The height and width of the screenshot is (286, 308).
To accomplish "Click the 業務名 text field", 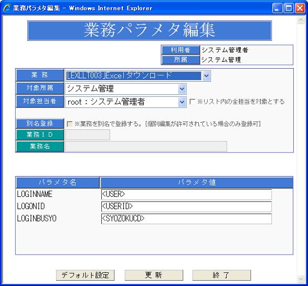I will pyautogui.click(x=146, y=146).
